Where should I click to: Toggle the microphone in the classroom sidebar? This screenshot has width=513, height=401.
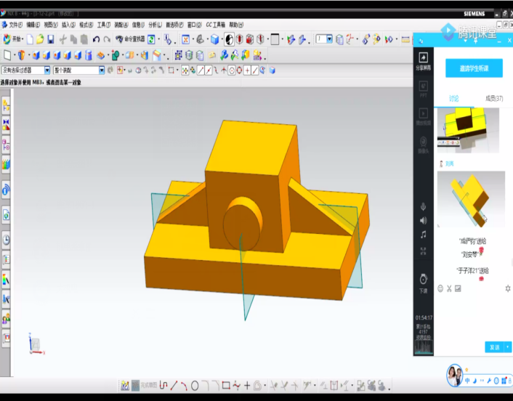click(x=423, y=206)
